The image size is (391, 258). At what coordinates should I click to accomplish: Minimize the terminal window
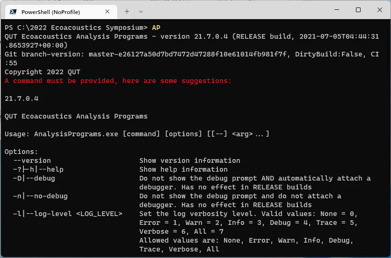[x=337, y=10]
